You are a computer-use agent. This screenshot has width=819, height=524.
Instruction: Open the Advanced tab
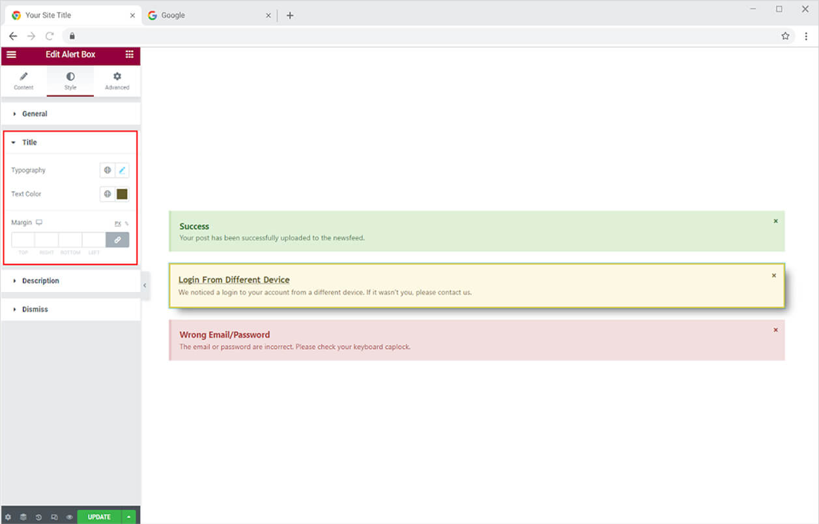117,81
